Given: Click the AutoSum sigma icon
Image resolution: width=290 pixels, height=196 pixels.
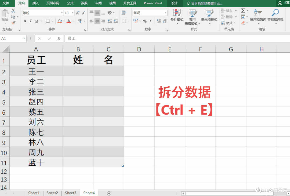Looking at the screenshot, I should (x=243, y=11).
